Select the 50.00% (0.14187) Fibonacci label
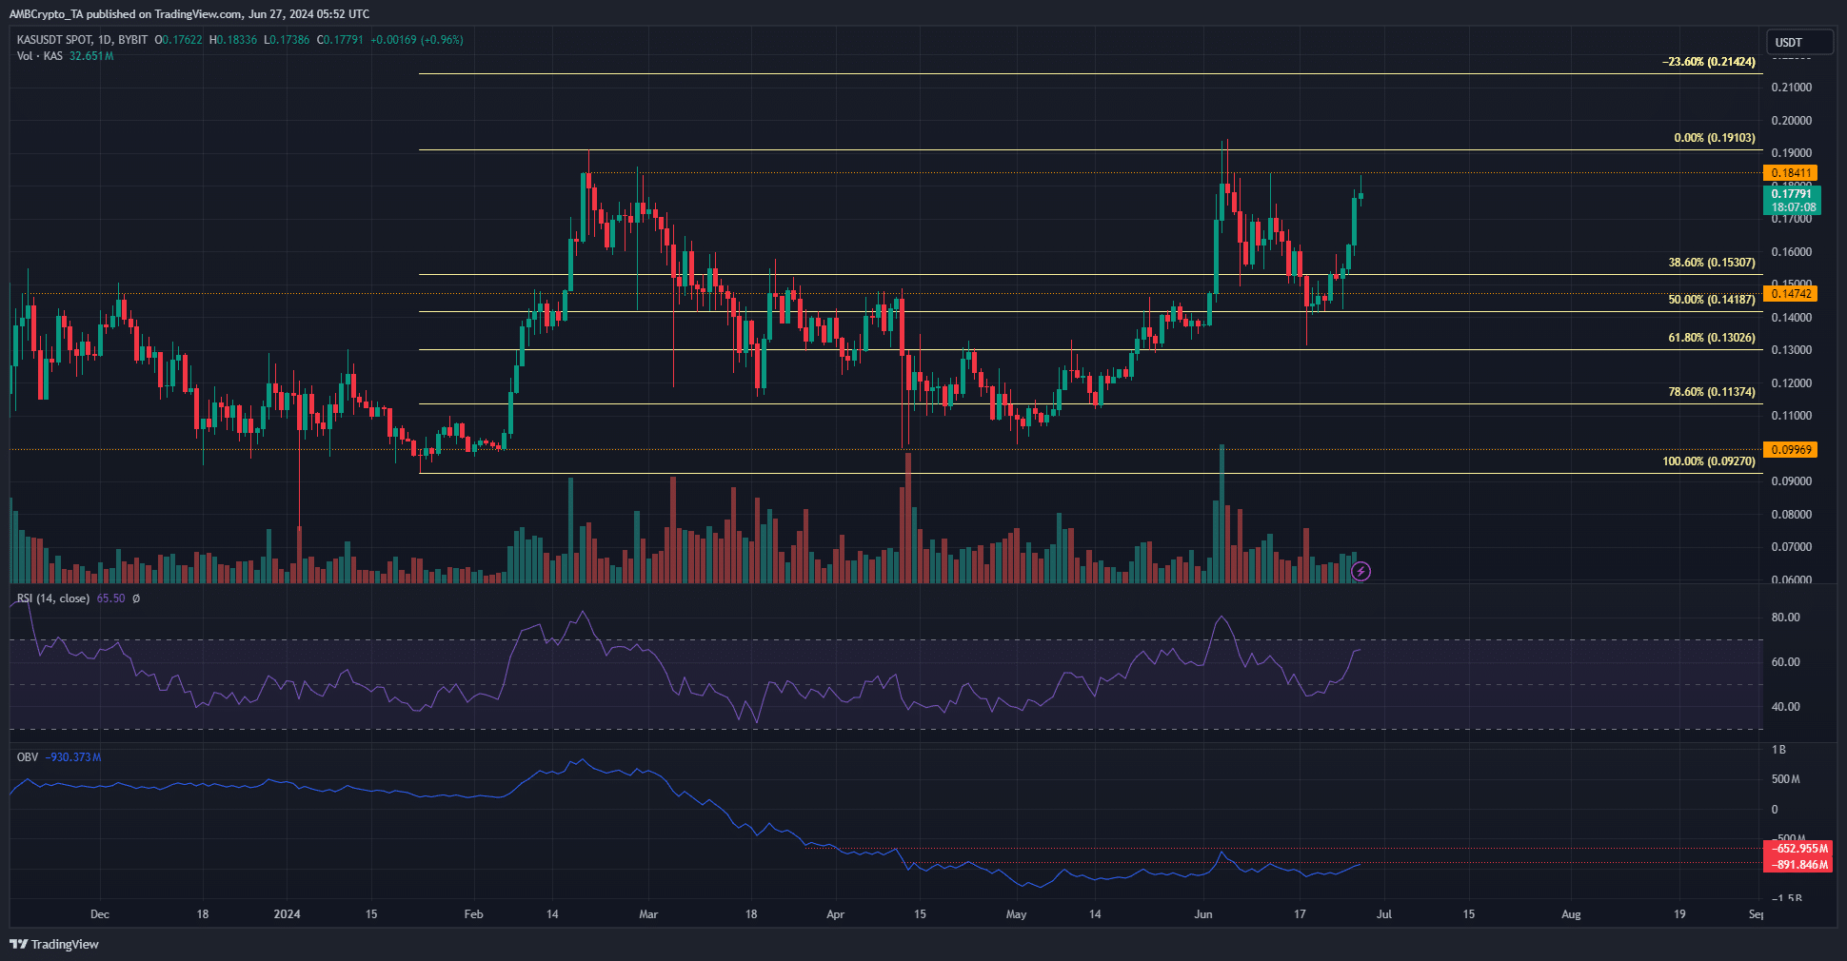Image resolution: width=1847 pixels, height=961 pixels. click(x=1712, y=300)
